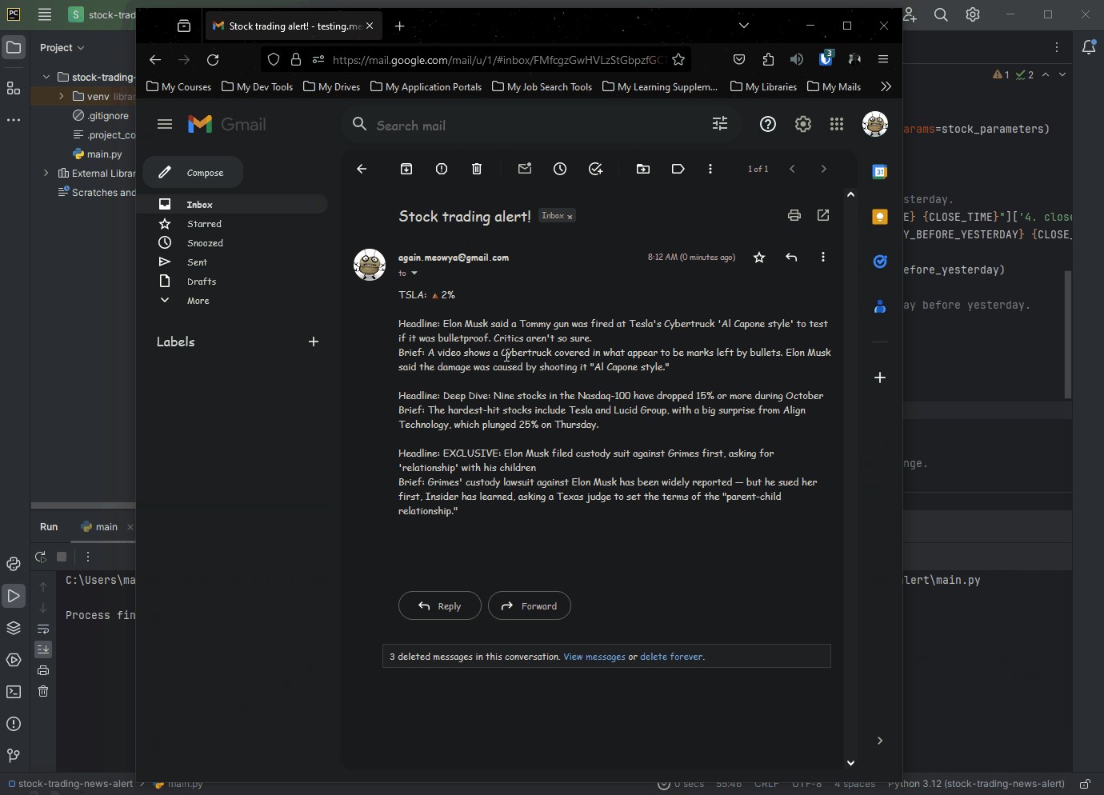
Task: Toggle Gmail main menu hamburger
Action: coord(165,125)
